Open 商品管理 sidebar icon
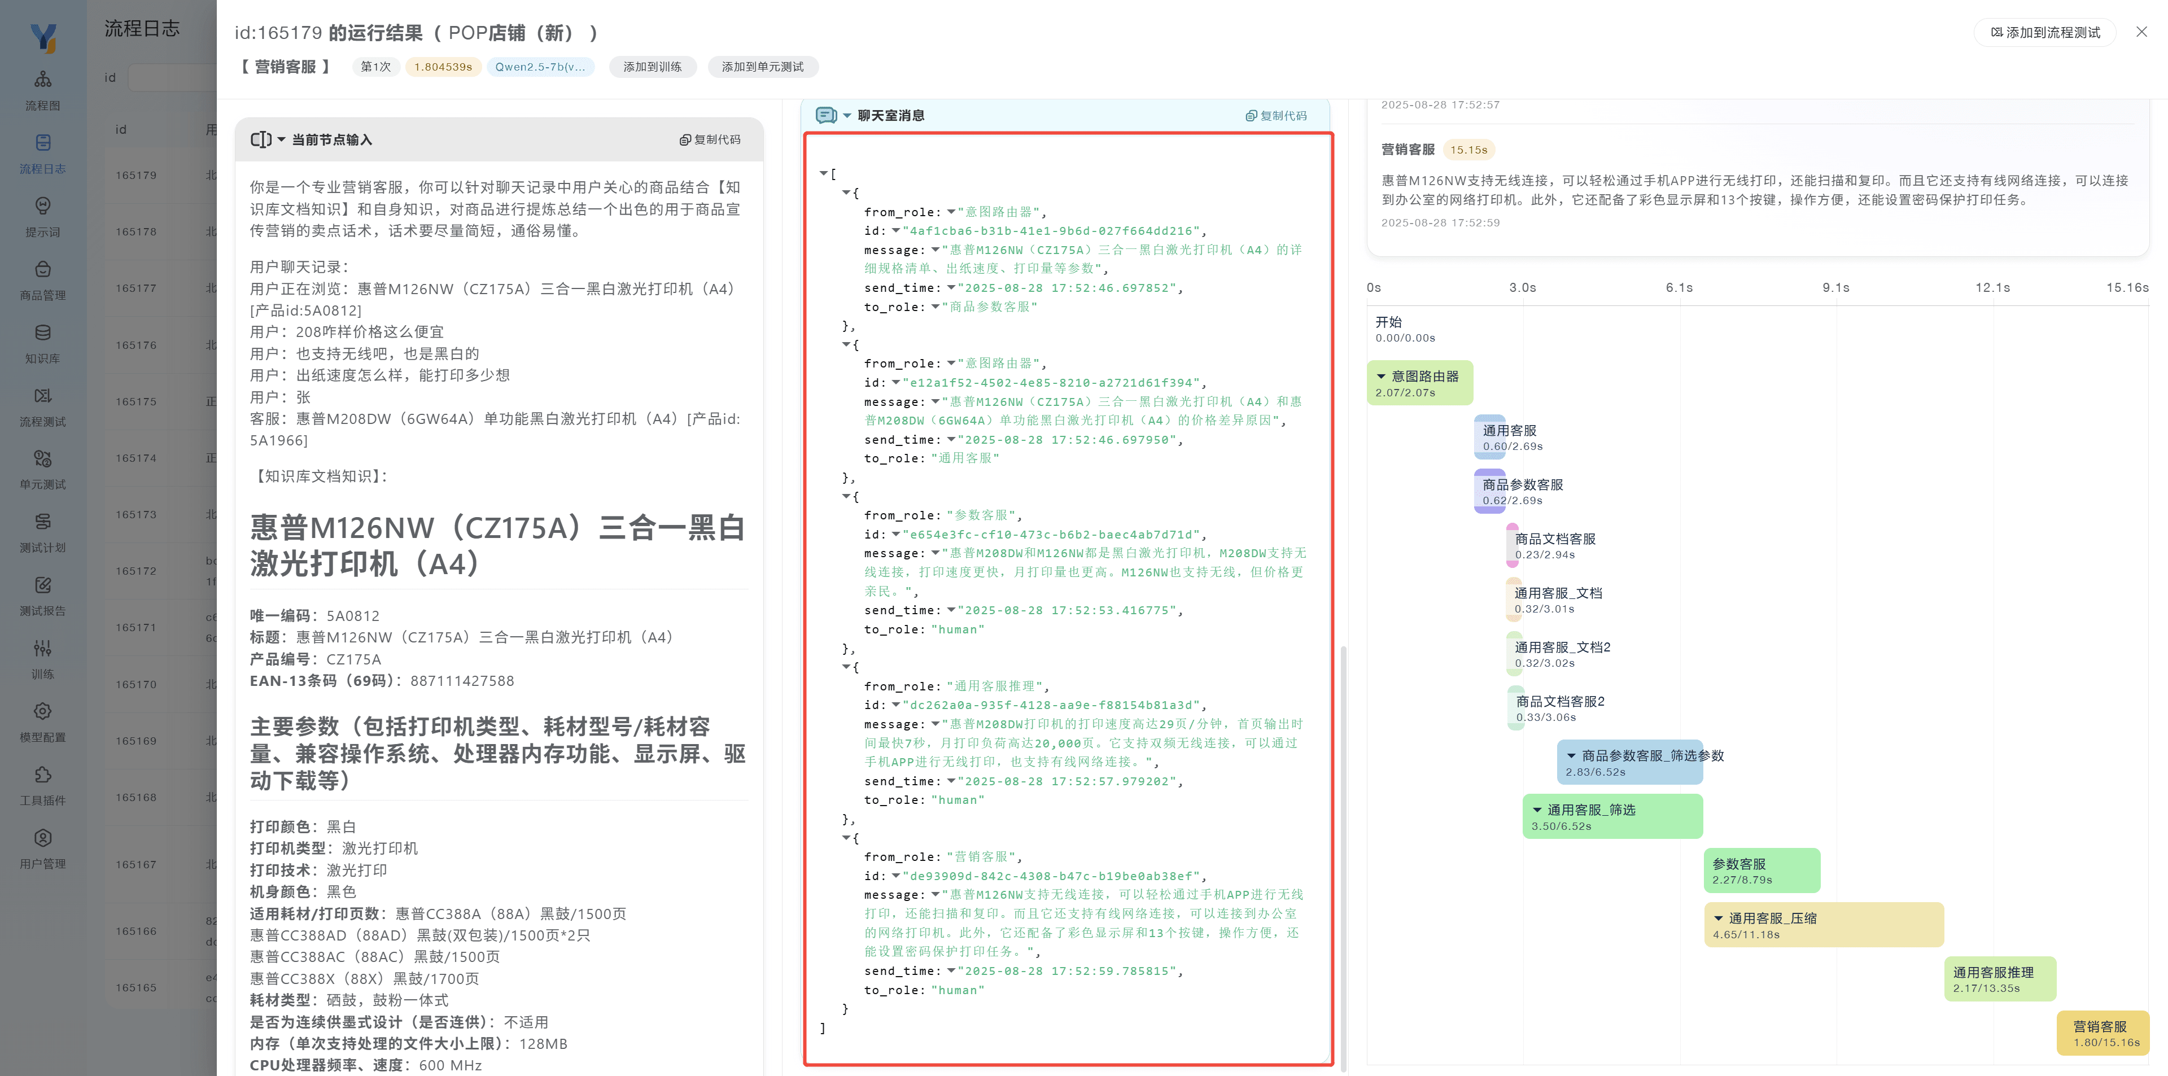 43,269
